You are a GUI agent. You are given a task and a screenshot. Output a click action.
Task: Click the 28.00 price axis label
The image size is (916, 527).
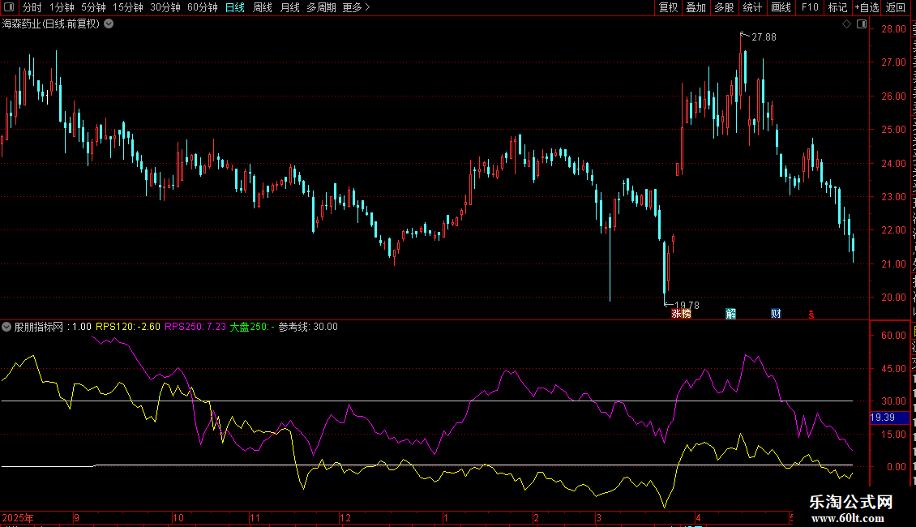coord(894,28)
